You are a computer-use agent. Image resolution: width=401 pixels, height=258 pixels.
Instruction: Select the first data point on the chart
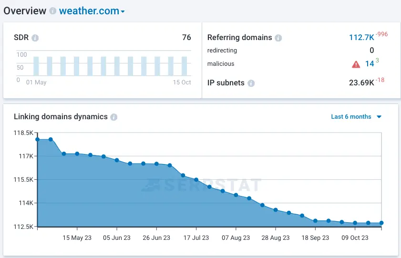(37, 139)
